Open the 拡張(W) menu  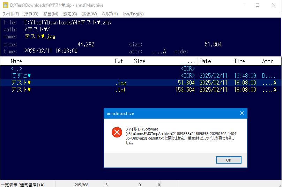click(89, 14)
